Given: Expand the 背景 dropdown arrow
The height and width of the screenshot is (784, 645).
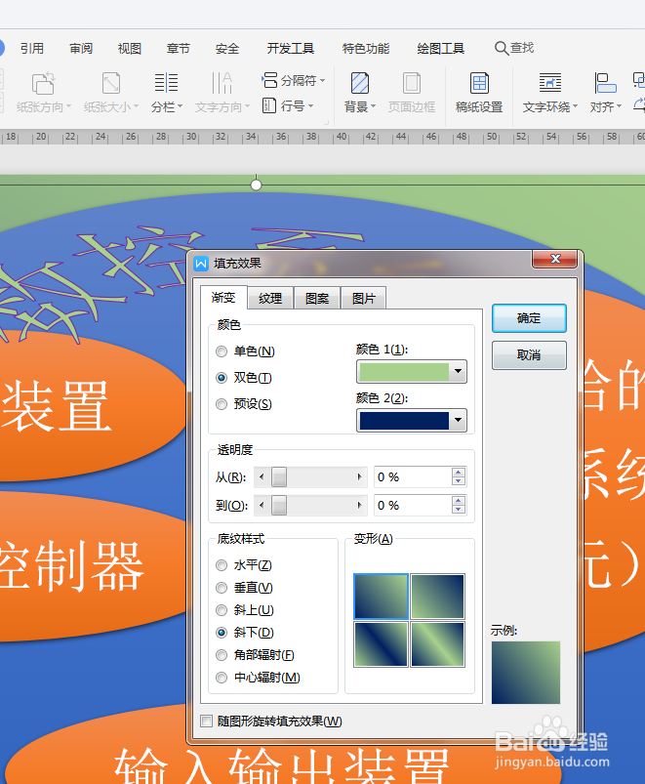Looking at the screenshot, I should click(373, 106).
